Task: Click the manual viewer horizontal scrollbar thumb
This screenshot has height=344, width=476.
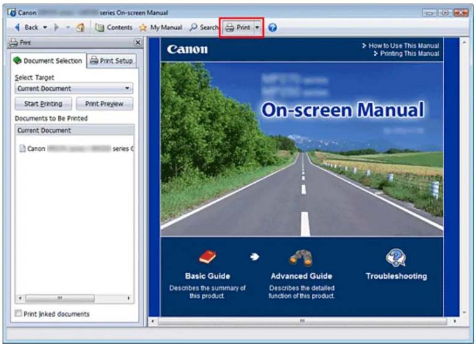Action: point(303,321)
